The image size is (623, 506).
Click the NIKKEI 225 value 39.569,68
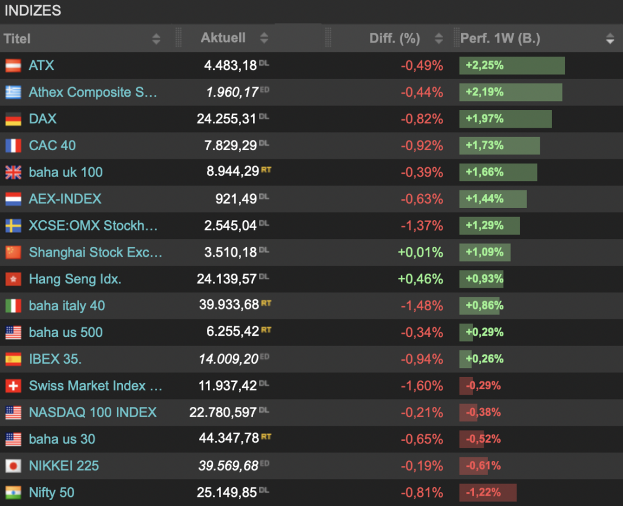[x=229, y=465]
